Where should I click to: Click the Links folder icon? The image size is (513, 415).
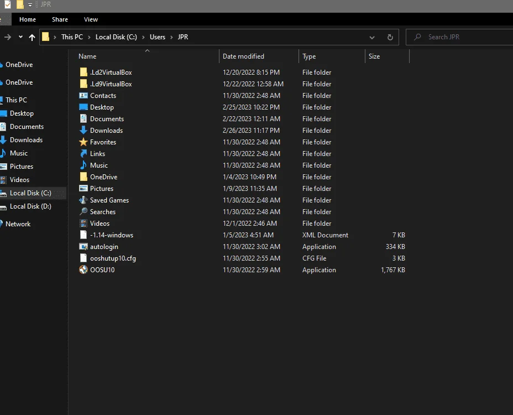pyautogui.click(x=83, y=154)
